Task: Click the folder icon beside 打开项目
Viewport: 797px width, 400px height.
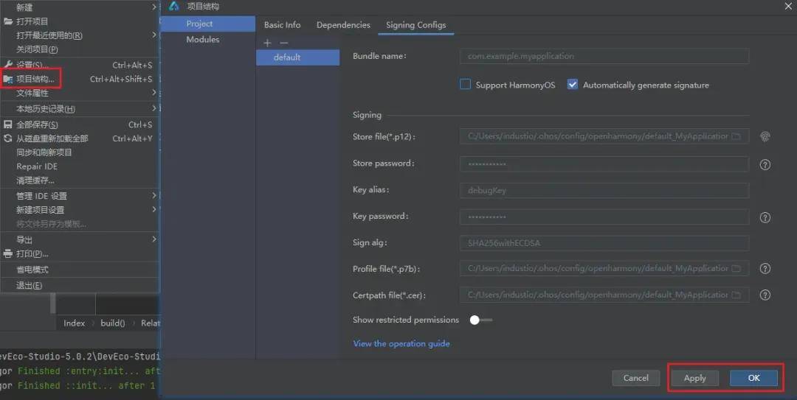Action: 7,21
